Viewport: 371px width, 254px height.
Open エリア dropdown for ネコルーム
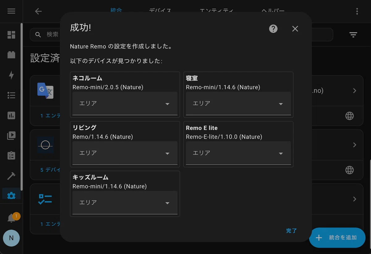coord(125,104)
